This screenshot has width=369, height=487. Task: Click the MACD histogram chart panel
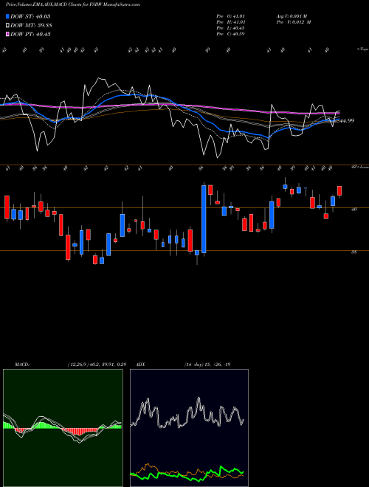coord(63,428)
